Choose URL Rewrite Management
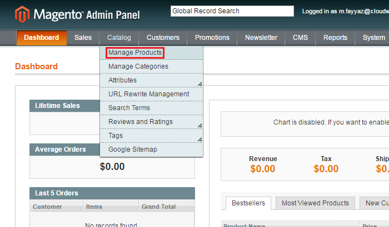This screenshot has height=227, width=389. click(151, 94)
